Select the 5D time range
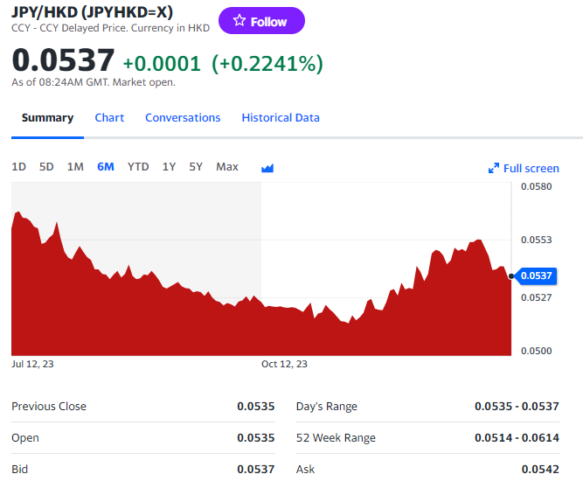Image resolution: width=583 pixels, height=488 pixels. [x=46, y=167]
